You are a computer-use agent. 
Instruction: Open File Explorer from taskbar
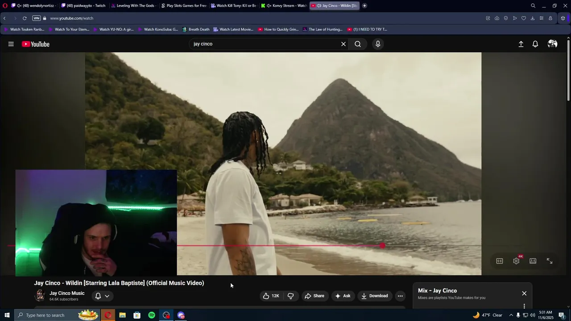pos(122,315)
